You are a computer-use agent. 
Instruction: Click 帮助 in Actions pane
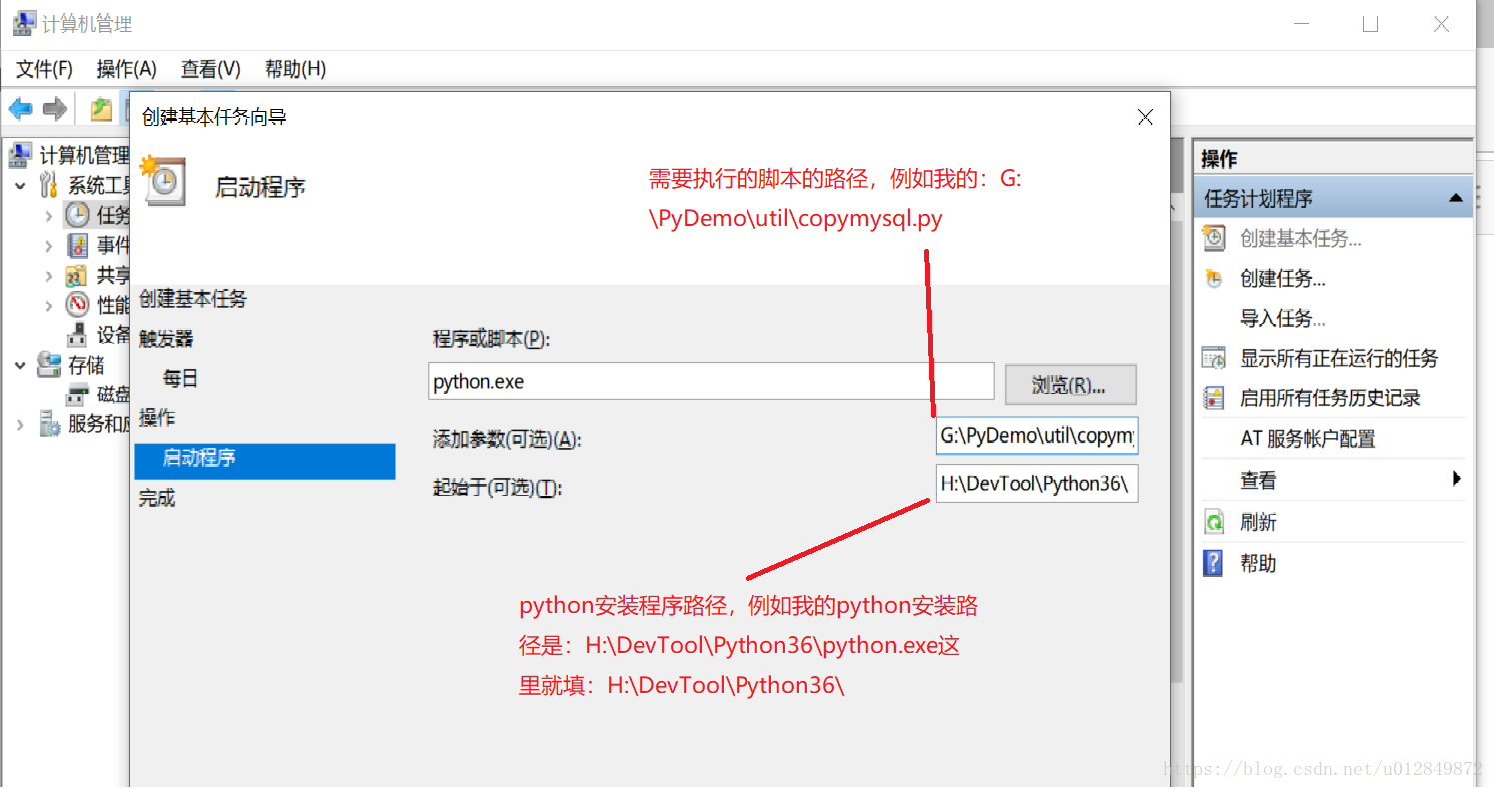tap(1258, 563)
